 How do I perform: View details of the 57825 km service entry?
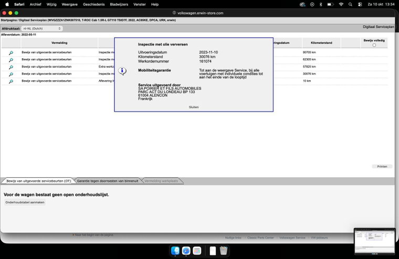tap(11, 67)
